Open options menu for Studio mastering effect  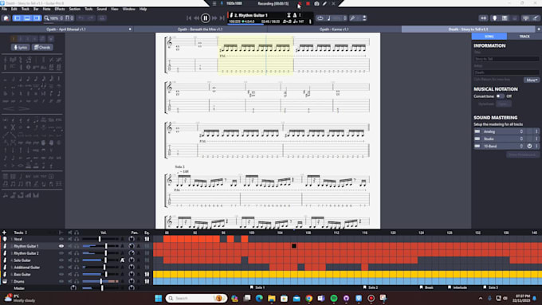536,139
